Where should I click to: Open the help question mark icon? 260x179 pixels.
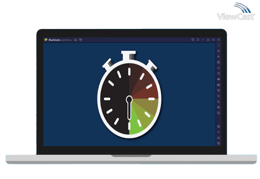[193, 40]
